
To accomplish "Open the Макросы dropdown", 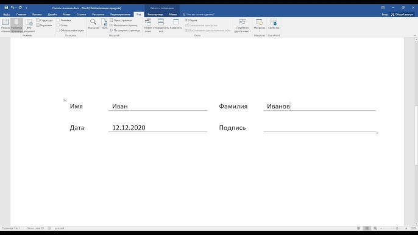I will pyautogui.click(x=260, y=26).
